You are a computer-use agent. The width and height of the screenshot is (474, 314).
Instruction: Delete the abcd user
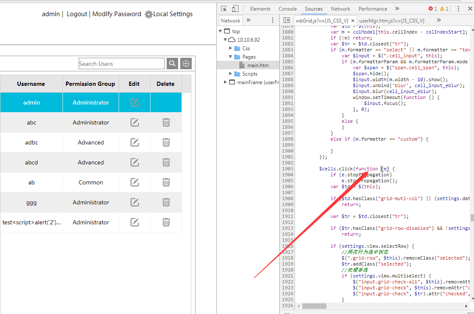click(166, 162)
